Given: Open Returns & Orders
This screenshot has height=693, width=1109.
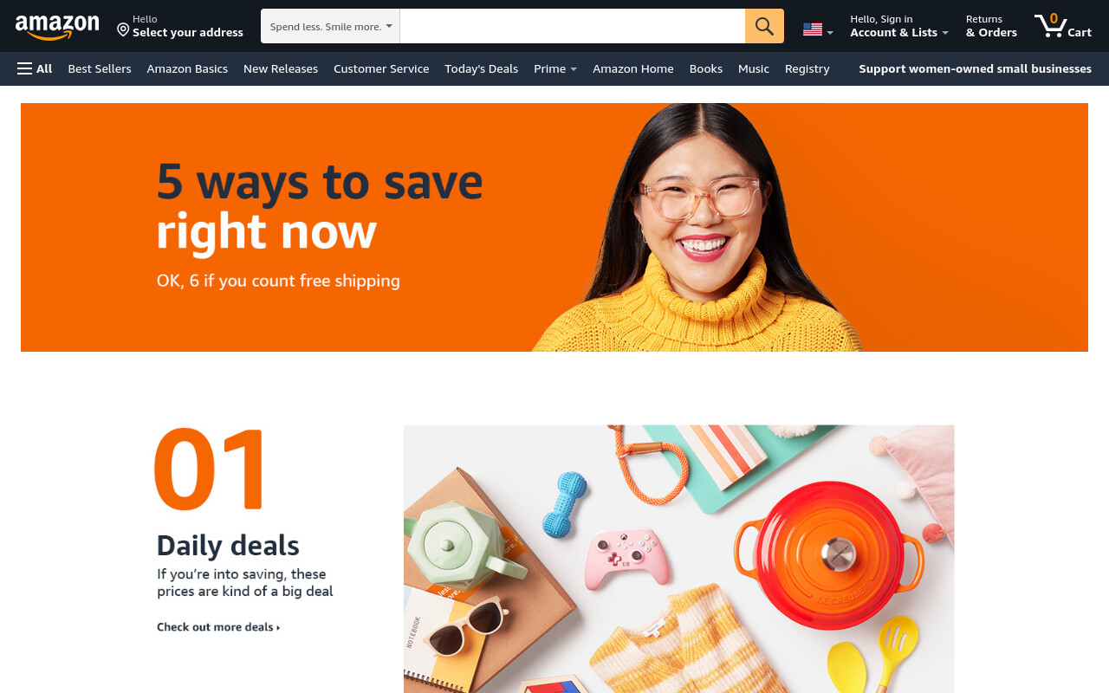Looking at the screenshot, I should 991,26.
